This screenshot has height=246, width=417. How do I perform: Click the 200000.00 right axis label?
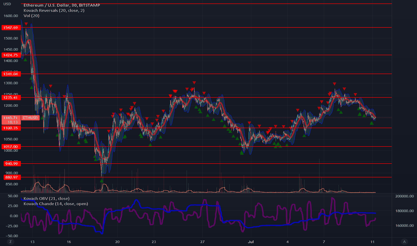[x=404, y=196]
